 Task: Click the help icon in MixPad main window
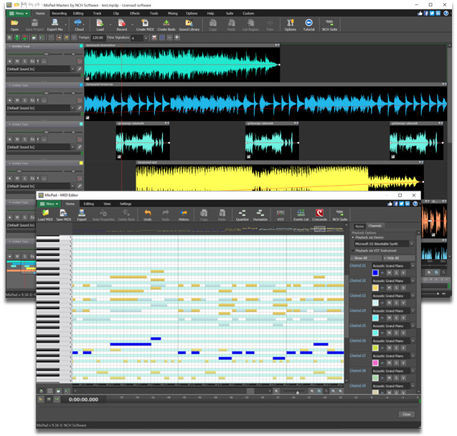(x=446, y=13)
